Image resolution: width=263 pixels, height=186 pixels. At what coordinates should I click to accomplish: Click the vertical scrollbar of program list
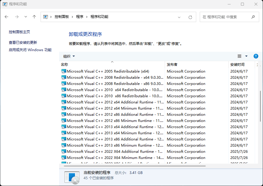(x=260, y=106)
